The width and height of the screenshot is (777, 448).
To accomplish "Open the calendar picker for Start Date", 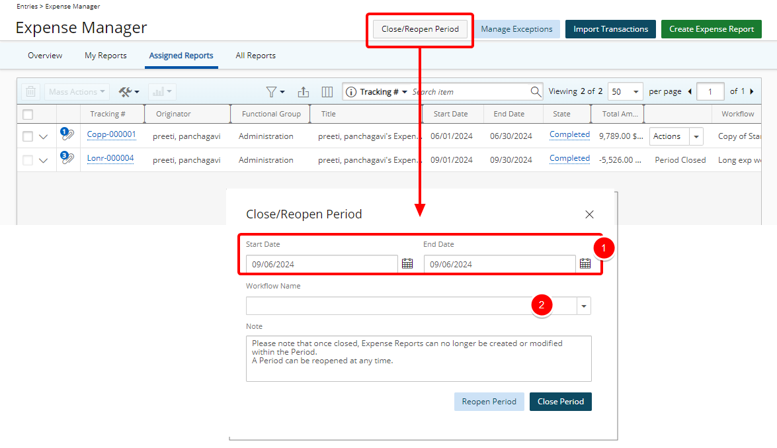I will pos(407,263).
